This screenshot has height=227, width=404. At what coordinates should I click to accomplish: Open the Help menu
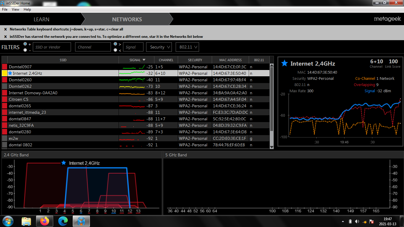point(27,9)
